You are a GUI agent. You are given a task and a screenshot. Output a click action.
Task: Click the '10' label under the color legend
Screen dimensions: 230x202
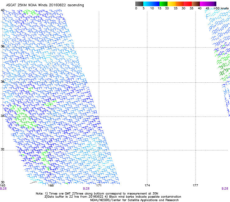tap(152, 8)
